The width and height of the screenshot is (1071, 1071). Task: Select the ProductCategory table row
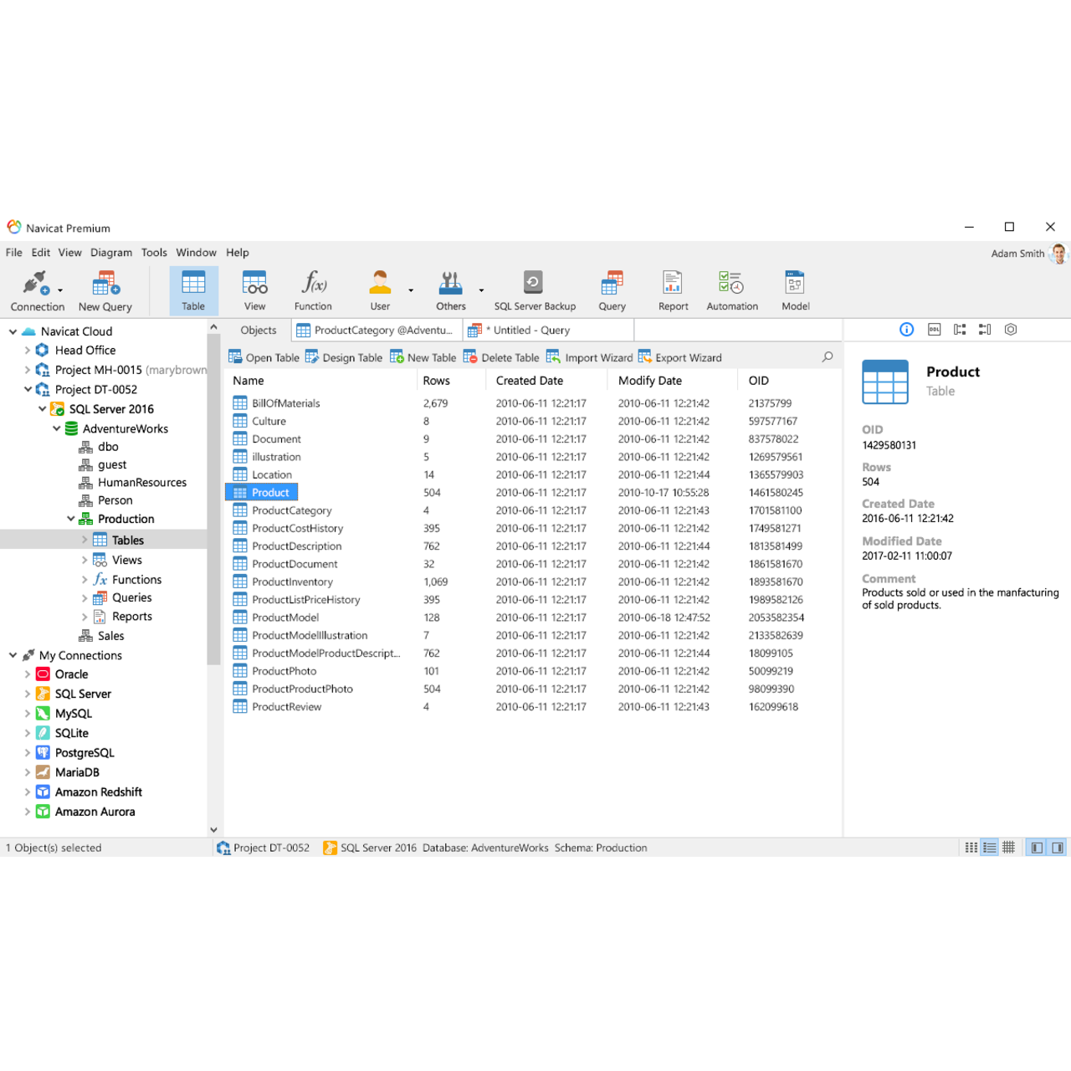532,510
